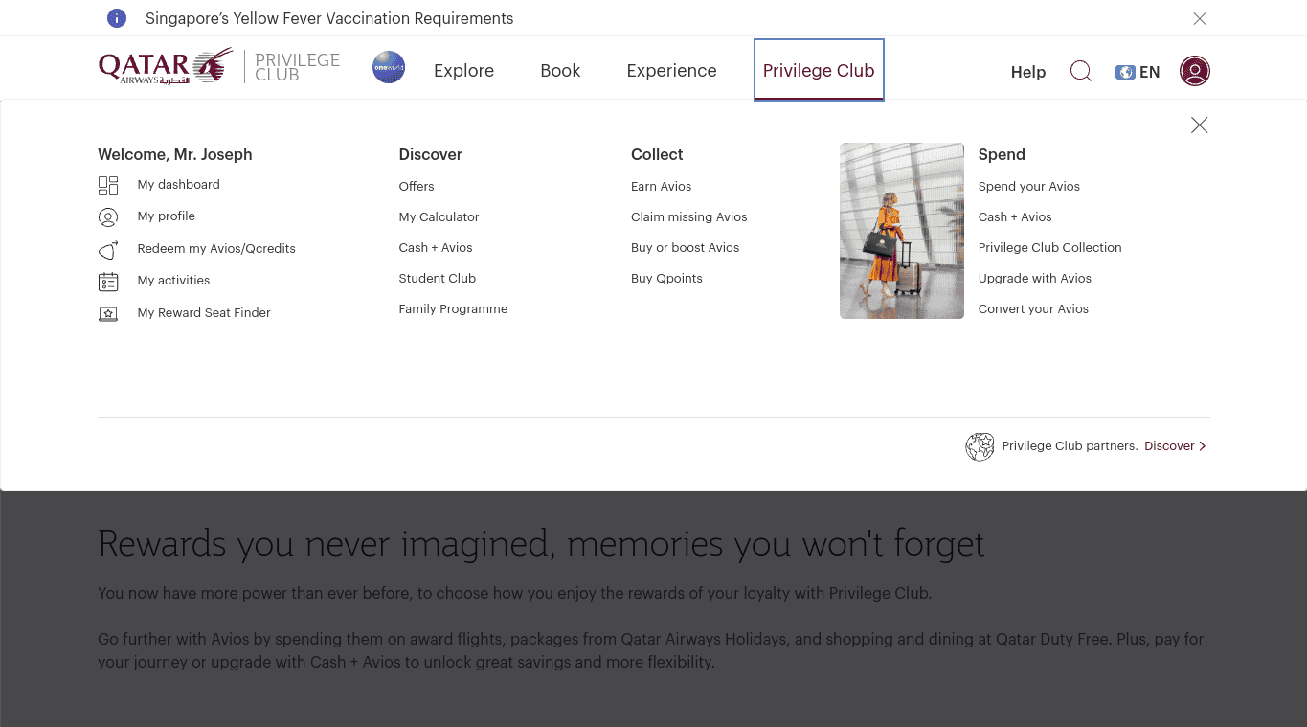
Task: Select EN language option
Action: (x=1149, y=72)
